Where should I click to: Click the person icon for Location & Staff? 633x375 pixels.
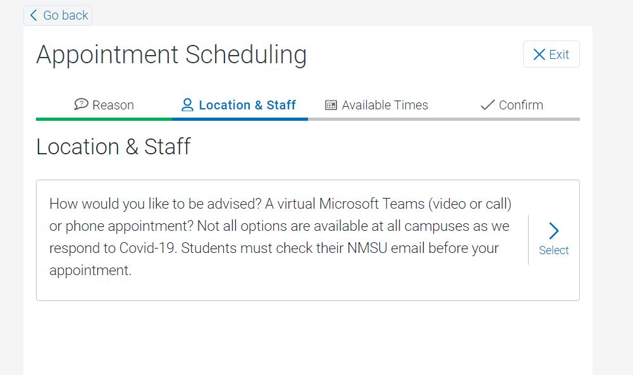tap(187, 105)
